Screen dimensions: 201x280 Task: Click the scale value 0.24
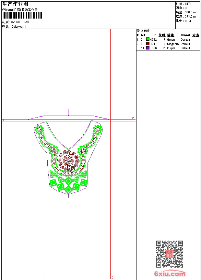[188, 21]
